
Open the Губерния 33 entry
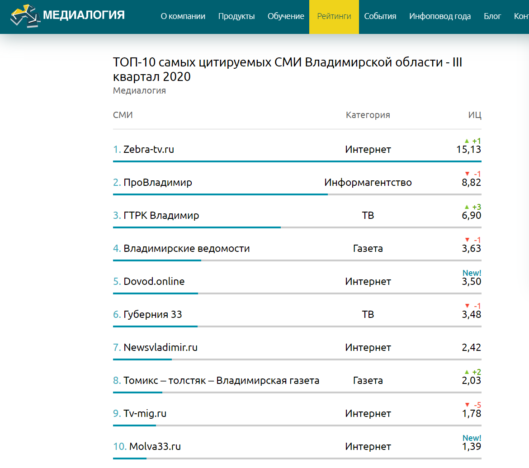pos(152,314)
